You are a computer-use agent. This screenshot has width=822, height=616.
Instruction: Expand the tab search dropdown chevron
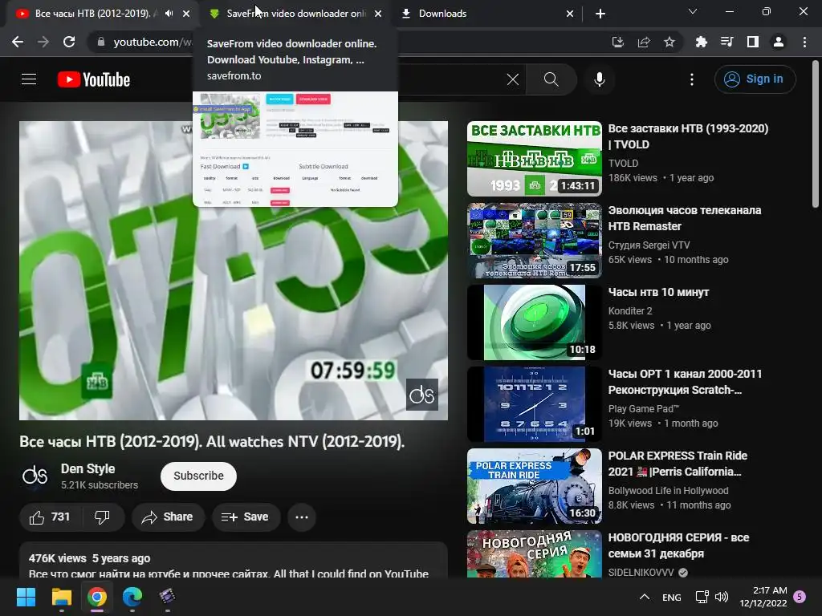point(693,11)
